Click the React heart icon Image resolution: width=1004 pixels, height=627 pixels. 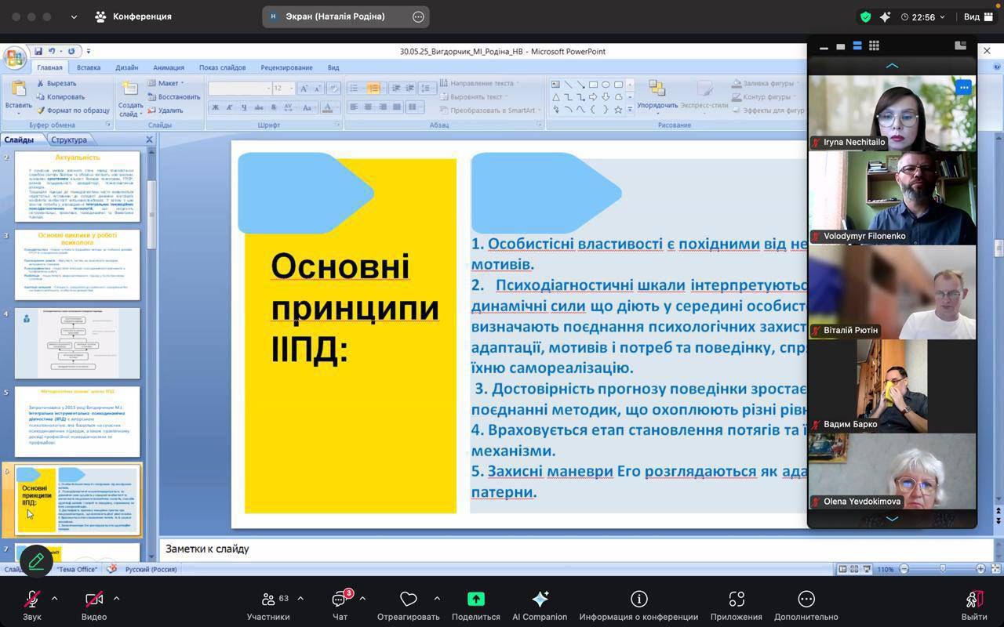(x=408, y=600)
